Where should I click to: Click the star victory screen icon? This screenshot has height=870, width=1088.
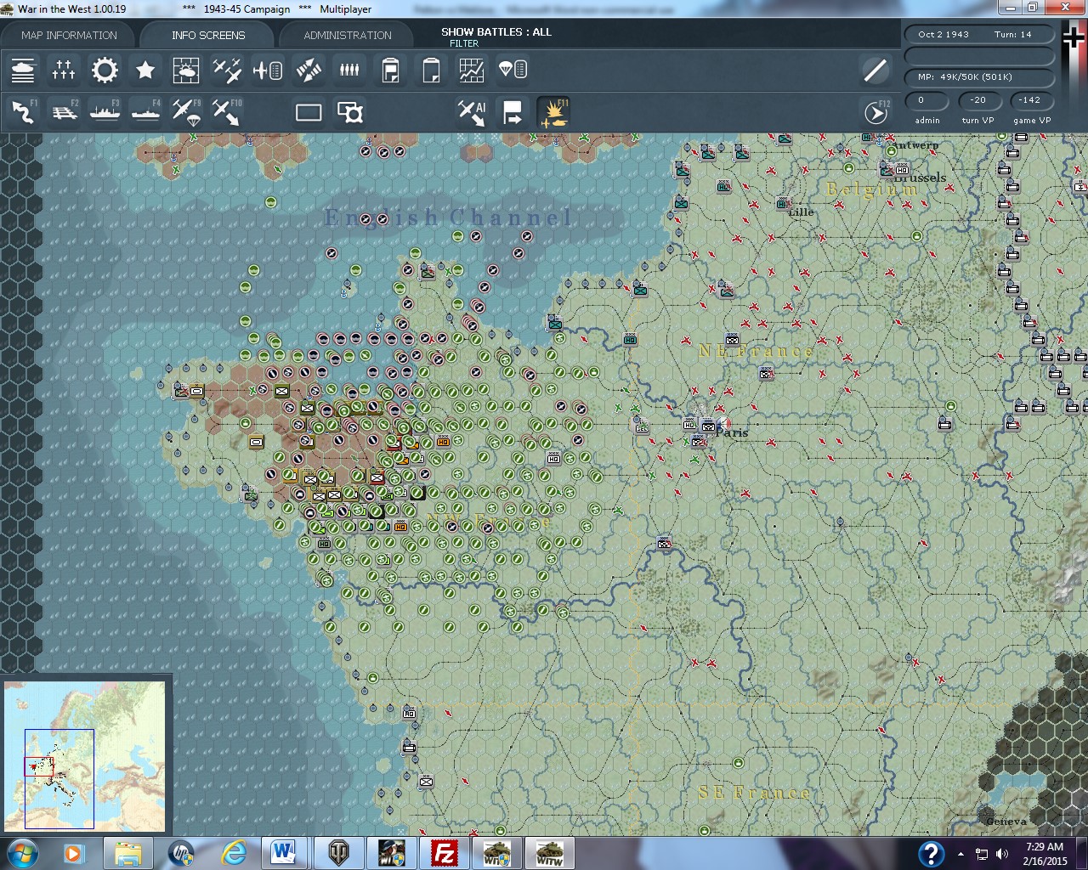coord(145,70)
